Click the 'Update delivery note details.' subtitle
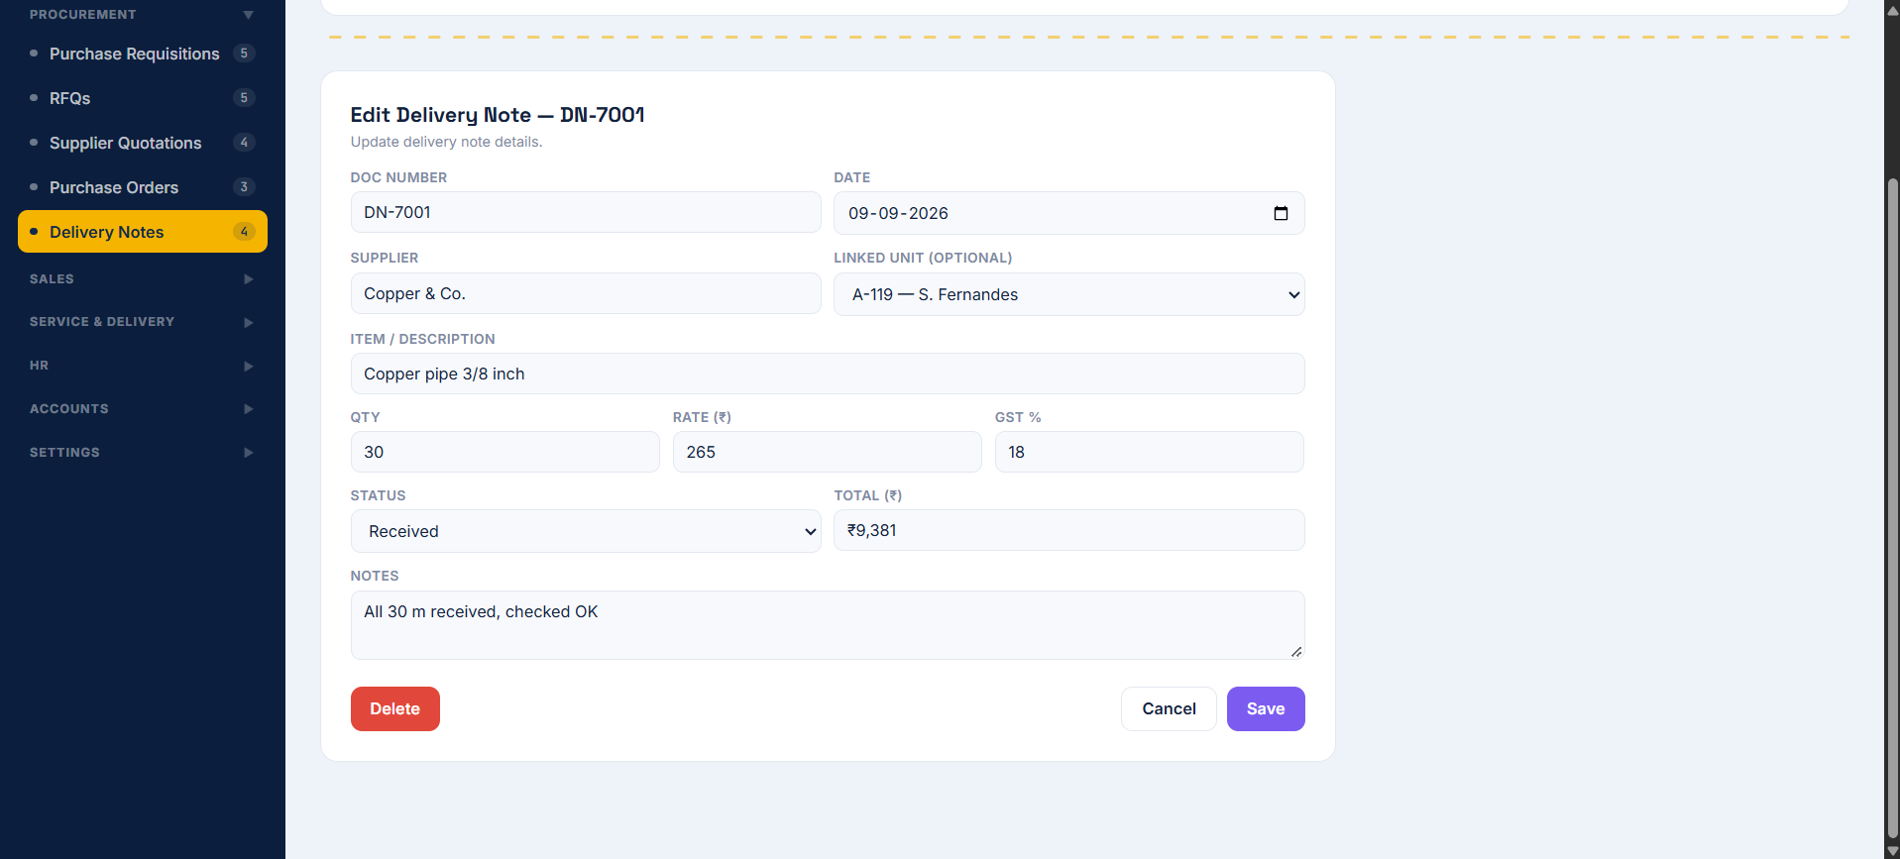Image resolution: width=1900 pixels, height=859 pixels. pos(446,142)
